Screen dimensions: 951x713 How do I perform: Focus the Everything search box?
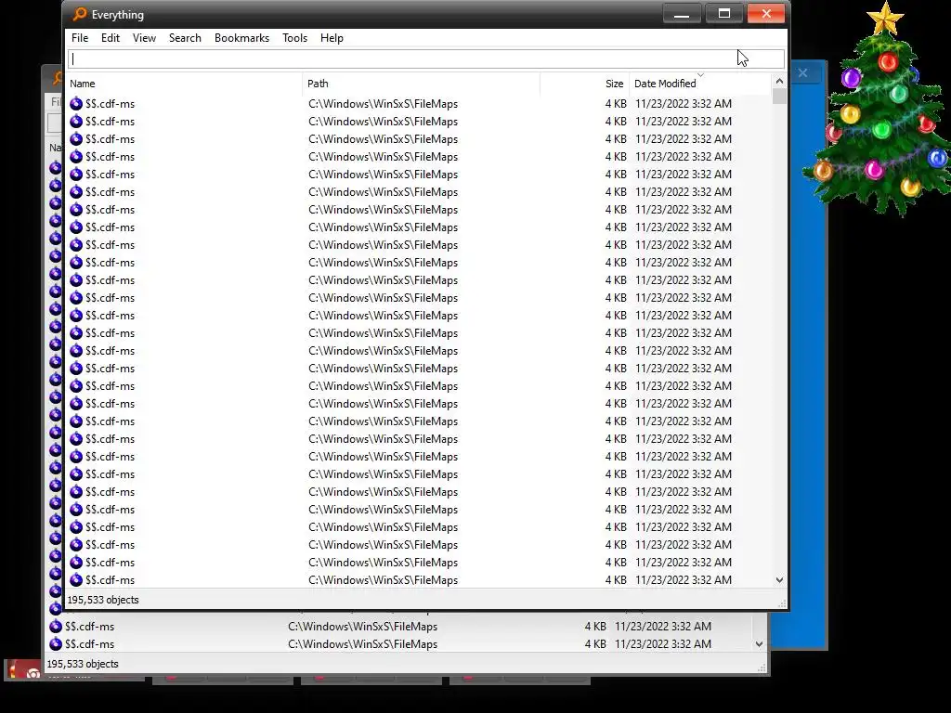coord(425,58)
